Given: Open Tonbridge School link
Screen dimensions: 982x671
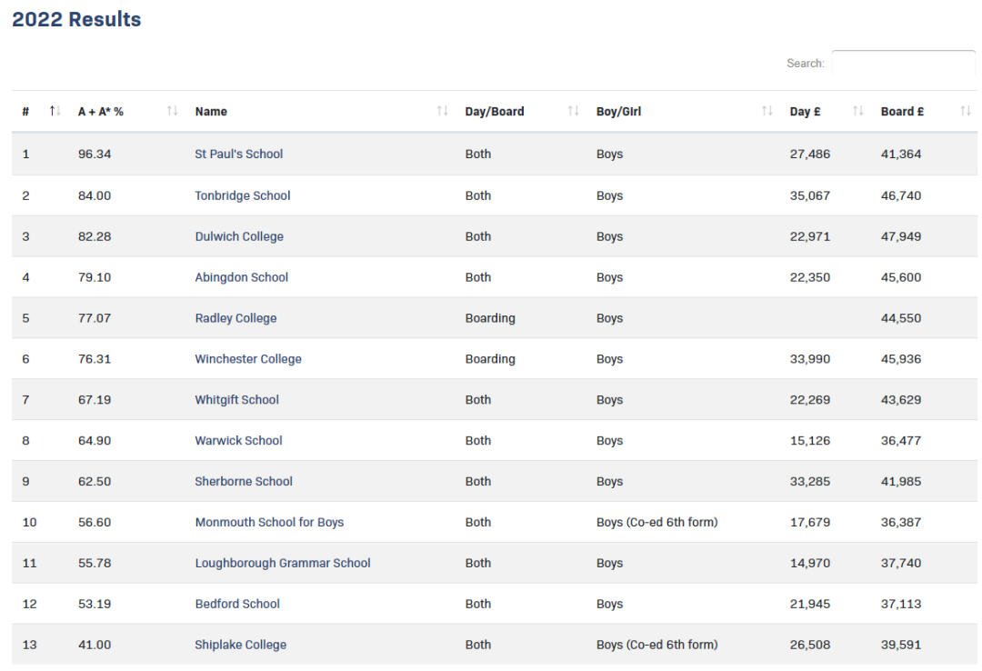Looking at the screenshot, I should (x=243, y=195).
